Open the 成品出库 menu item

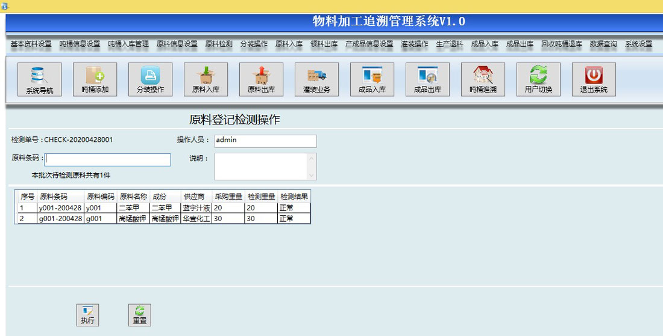tap(520, 44)
